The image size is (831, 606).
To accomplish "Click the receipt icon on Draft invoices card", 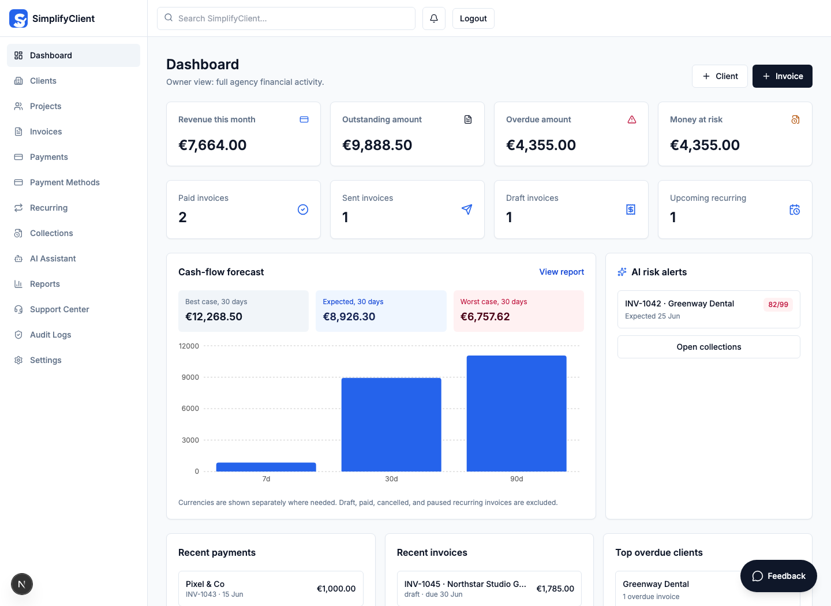I will pyautogui.click(x=631, y=210).
